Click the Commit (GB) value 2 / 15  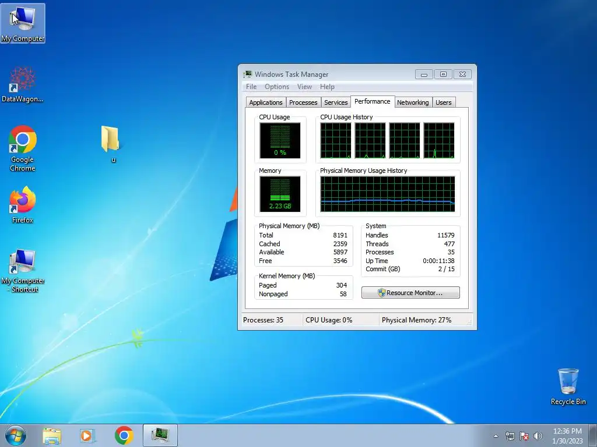[446, 269]
